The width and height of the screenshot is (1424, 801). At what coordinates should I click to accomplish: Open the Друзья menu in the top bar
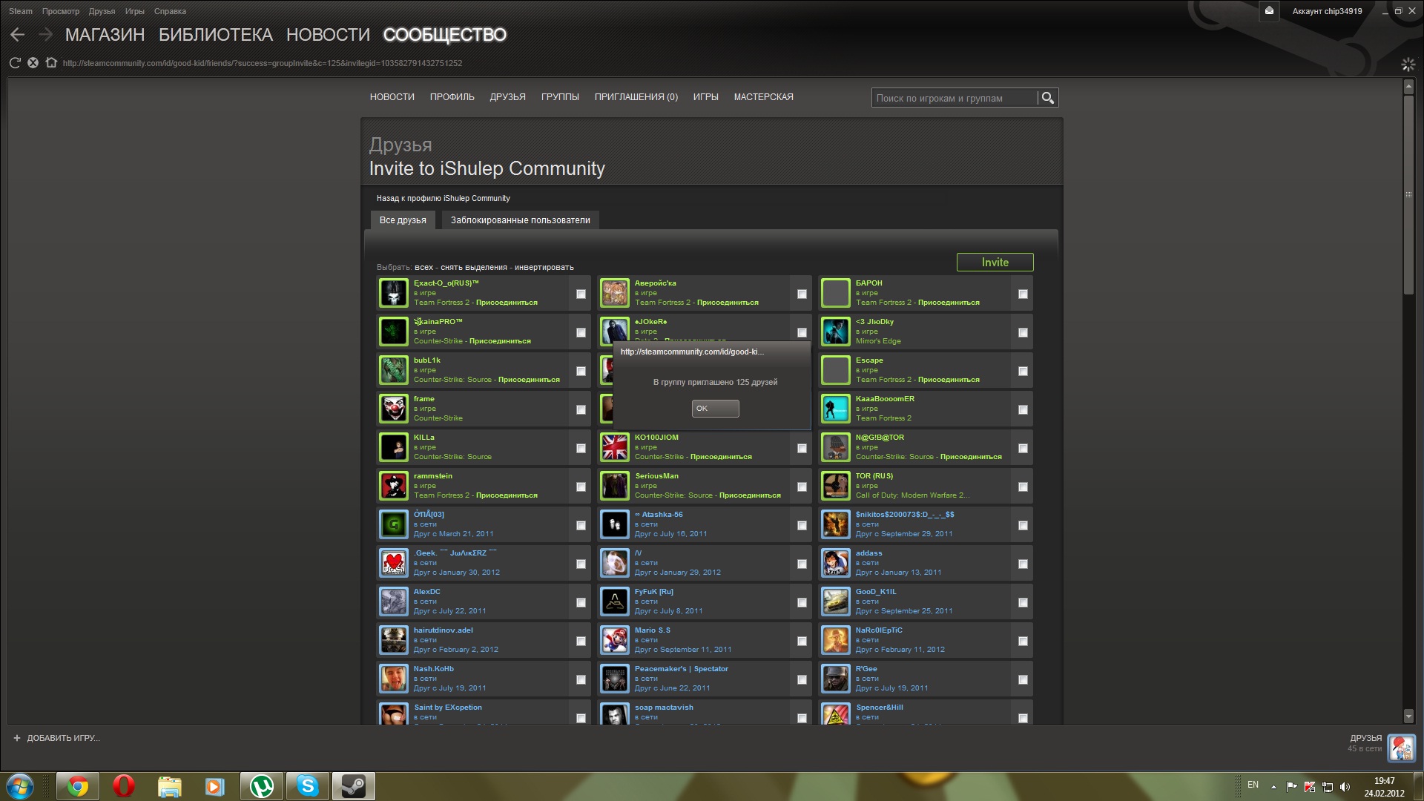(102, 11)
